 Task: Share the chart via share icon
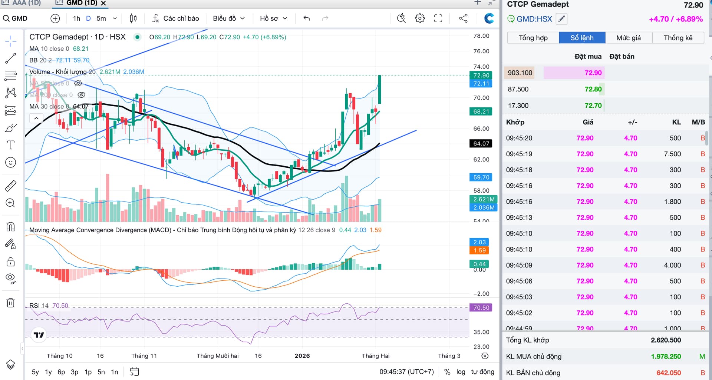[463, 19]
